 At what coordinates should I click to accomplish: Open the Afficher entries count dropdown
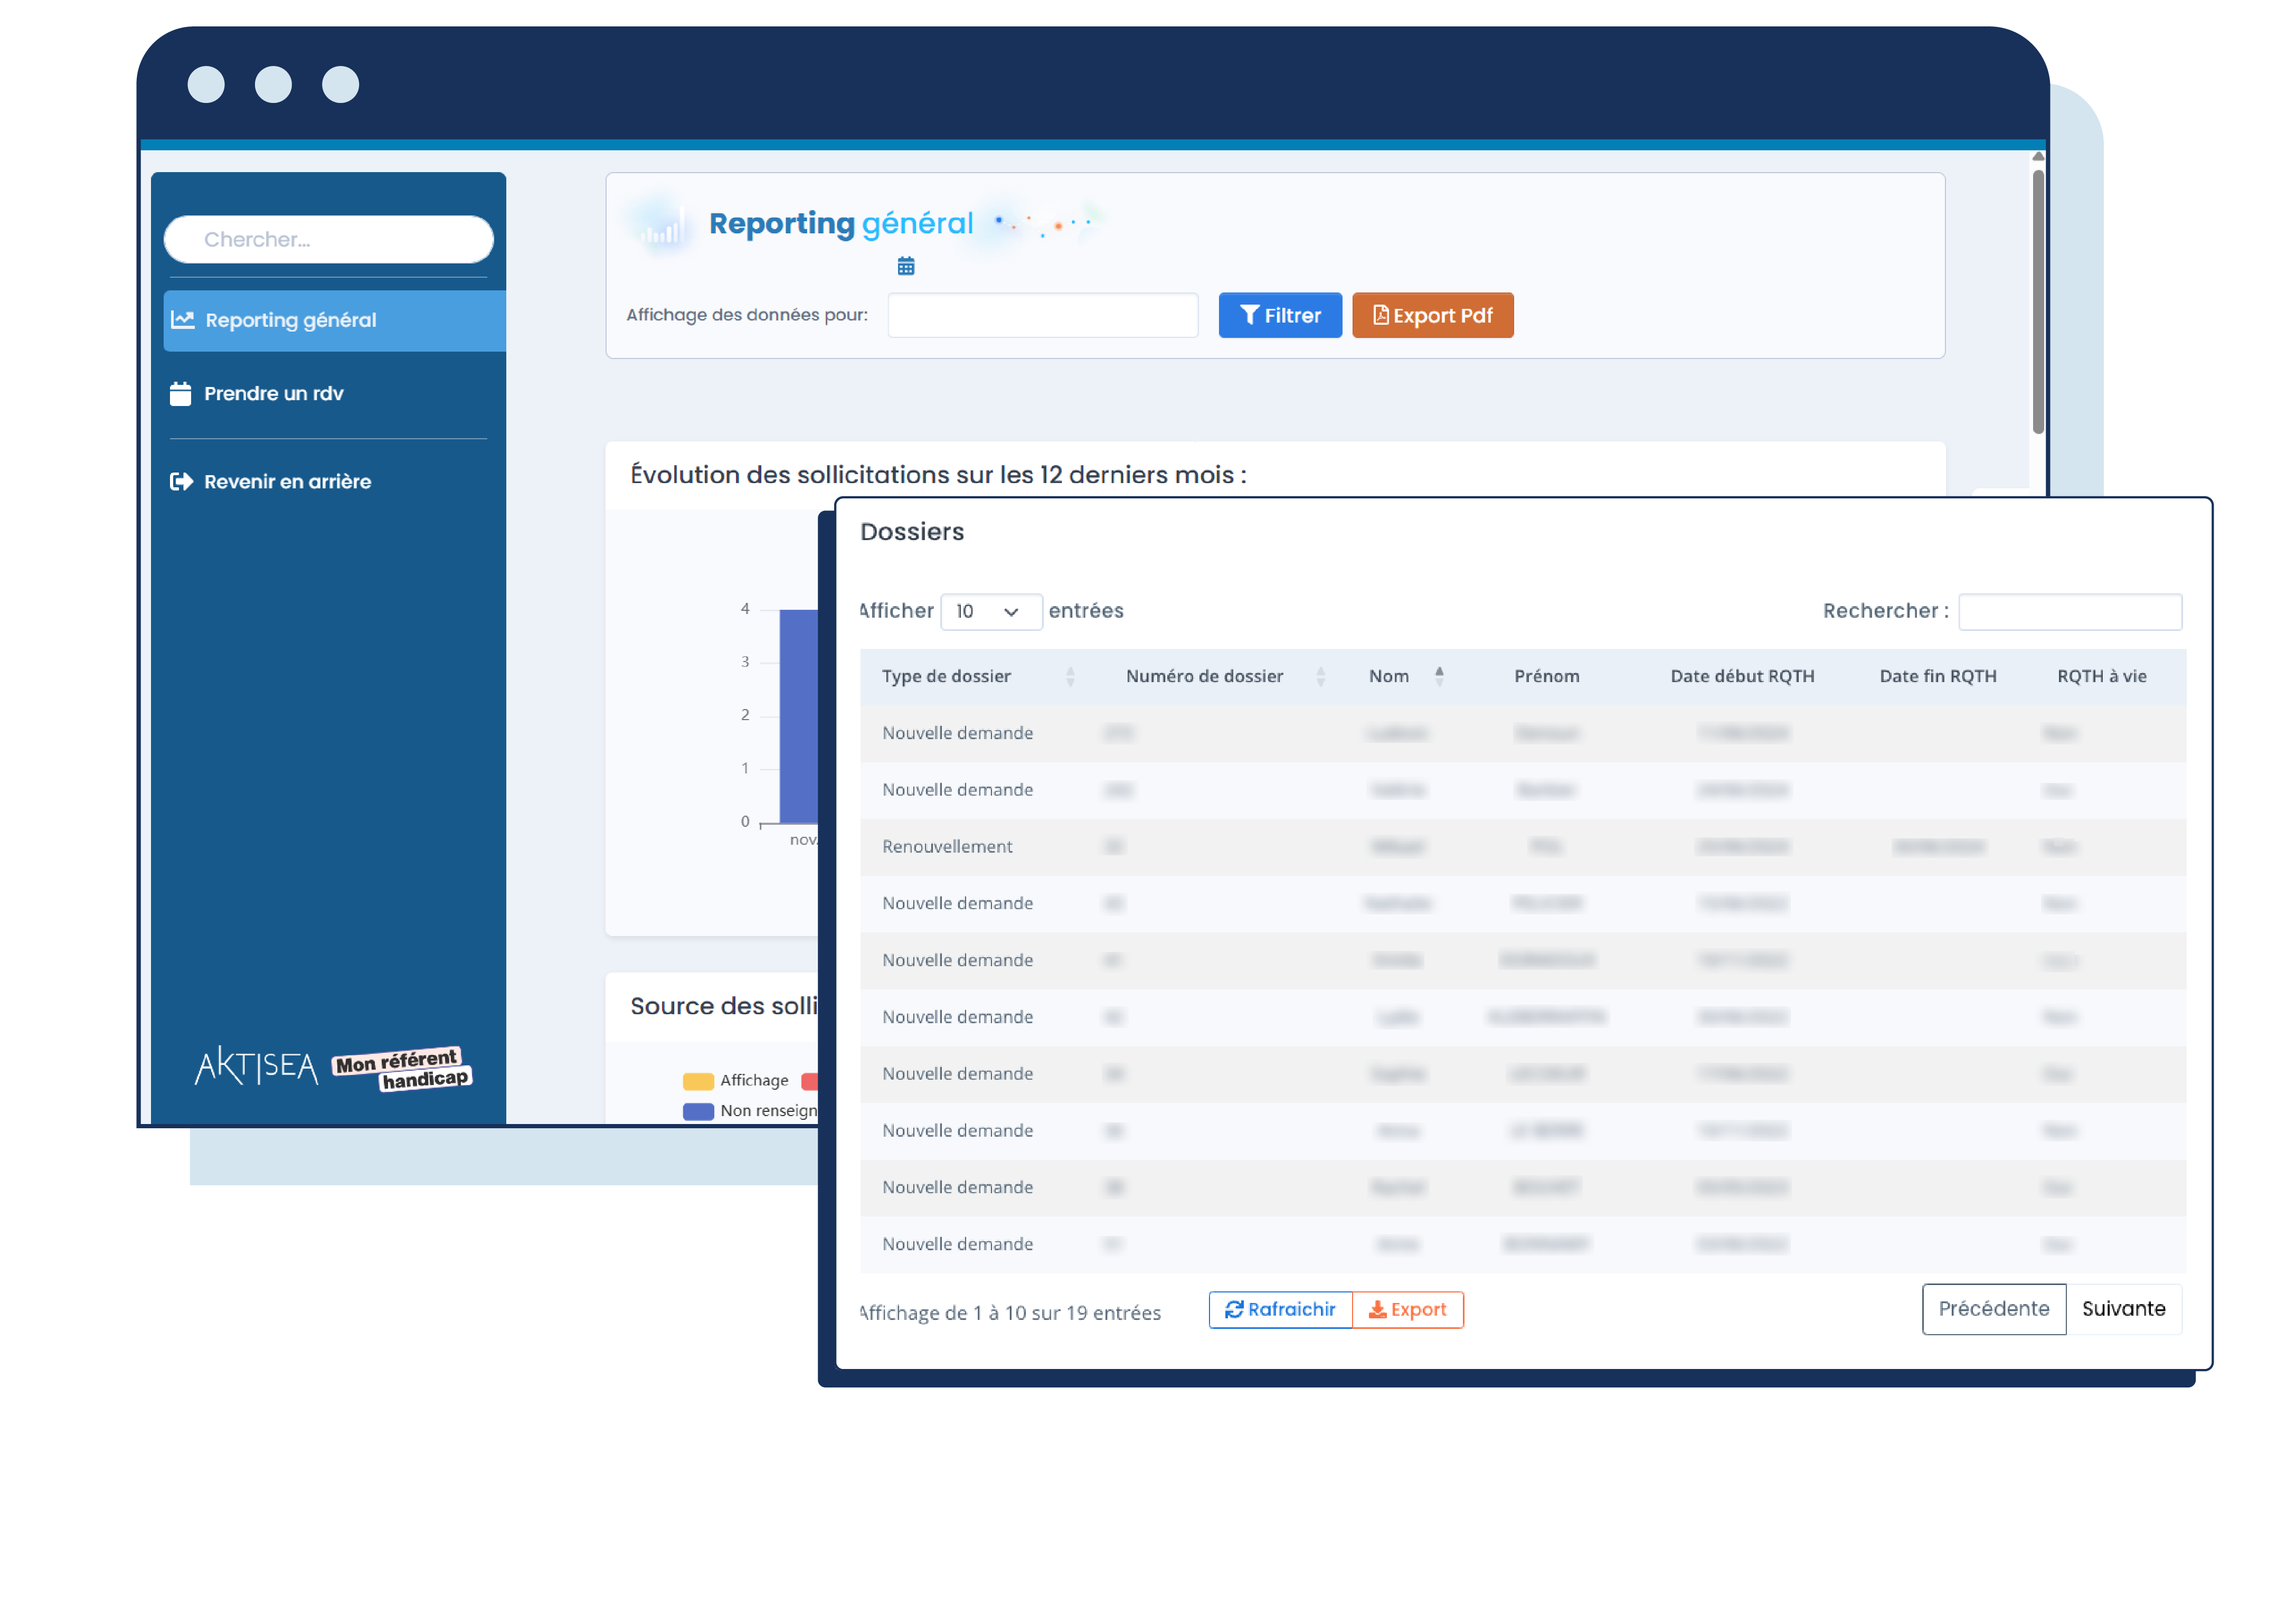point(991,612)
